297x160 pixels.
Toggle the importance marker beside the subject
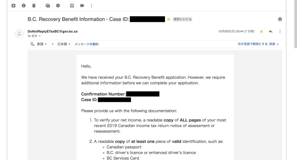169,19
